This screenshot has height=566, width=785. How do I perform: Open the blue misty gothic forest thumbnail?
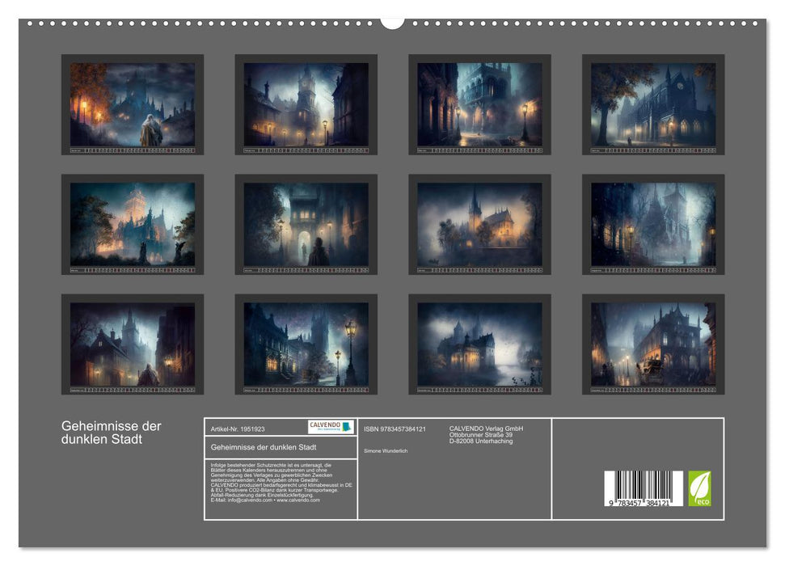tap(653, 224)
